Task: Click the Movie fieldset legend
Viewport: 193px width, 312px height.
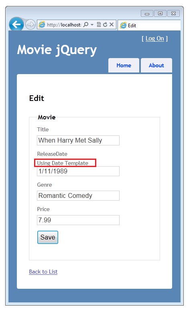Action: [47, 117]
